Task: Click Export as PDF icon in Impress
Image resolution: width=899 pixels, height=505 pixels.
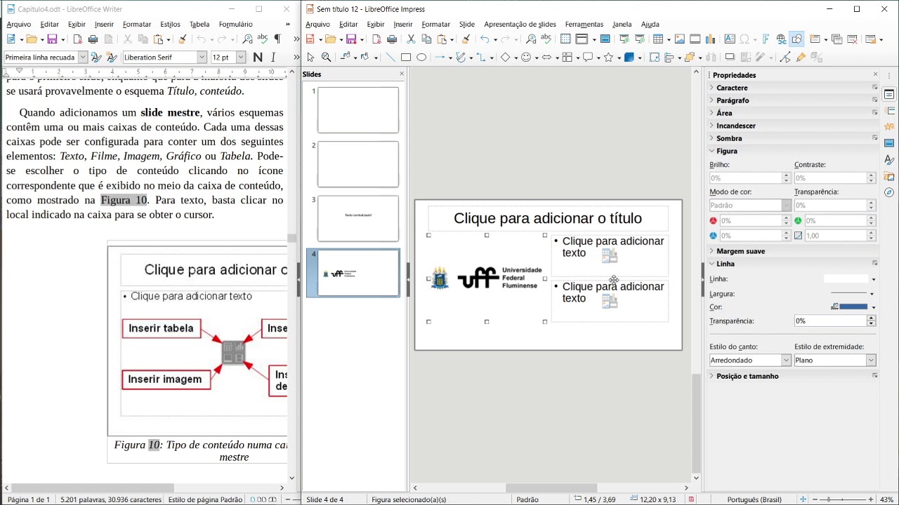Action: [x=376, y=39]
